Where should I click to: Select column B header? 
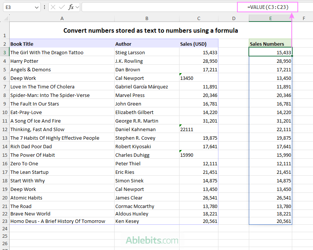pyautogui.click(x=147, y=19)
